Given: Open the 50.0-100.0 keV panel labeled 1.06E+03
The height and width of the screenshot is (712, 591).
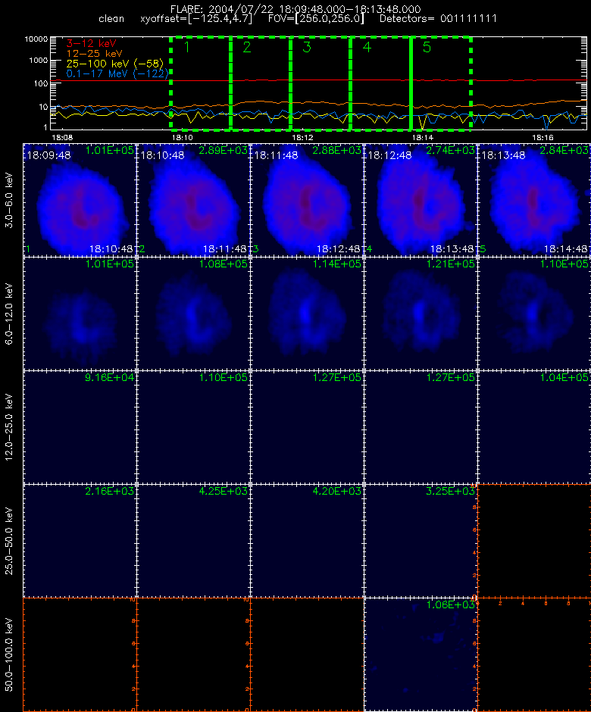Looking at the screenshot, I should click(421, 654).
